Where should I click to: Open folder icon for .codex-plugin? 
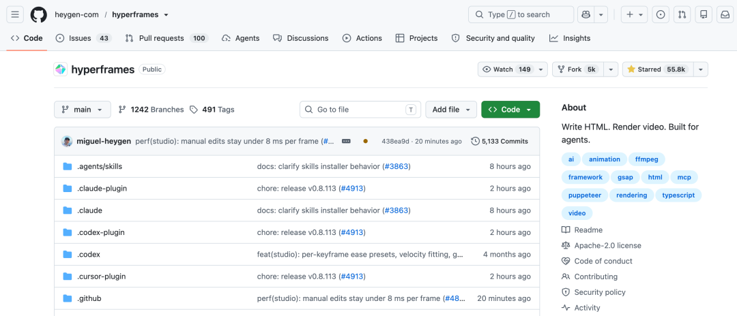click(x=67, y=232)
